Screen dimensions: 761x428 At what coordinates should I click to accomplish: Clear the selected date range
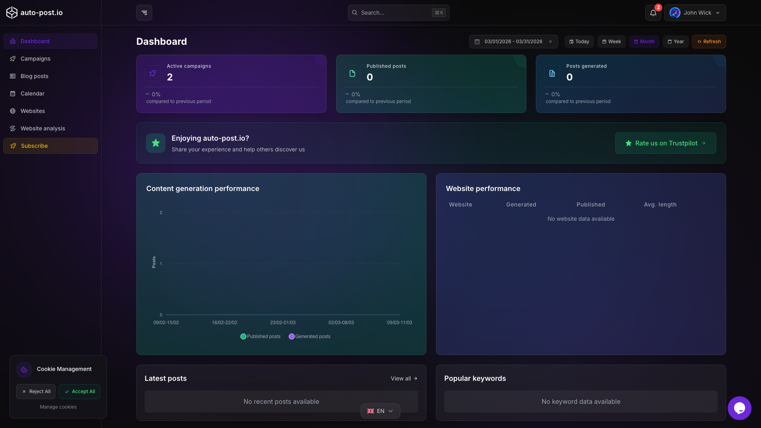[x=551, y=41]
